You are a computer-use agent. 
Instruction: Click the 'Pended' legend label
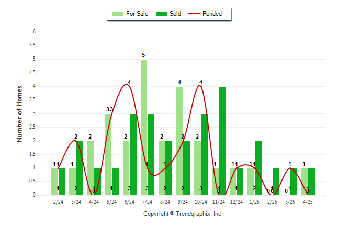[x=212, y=14]
